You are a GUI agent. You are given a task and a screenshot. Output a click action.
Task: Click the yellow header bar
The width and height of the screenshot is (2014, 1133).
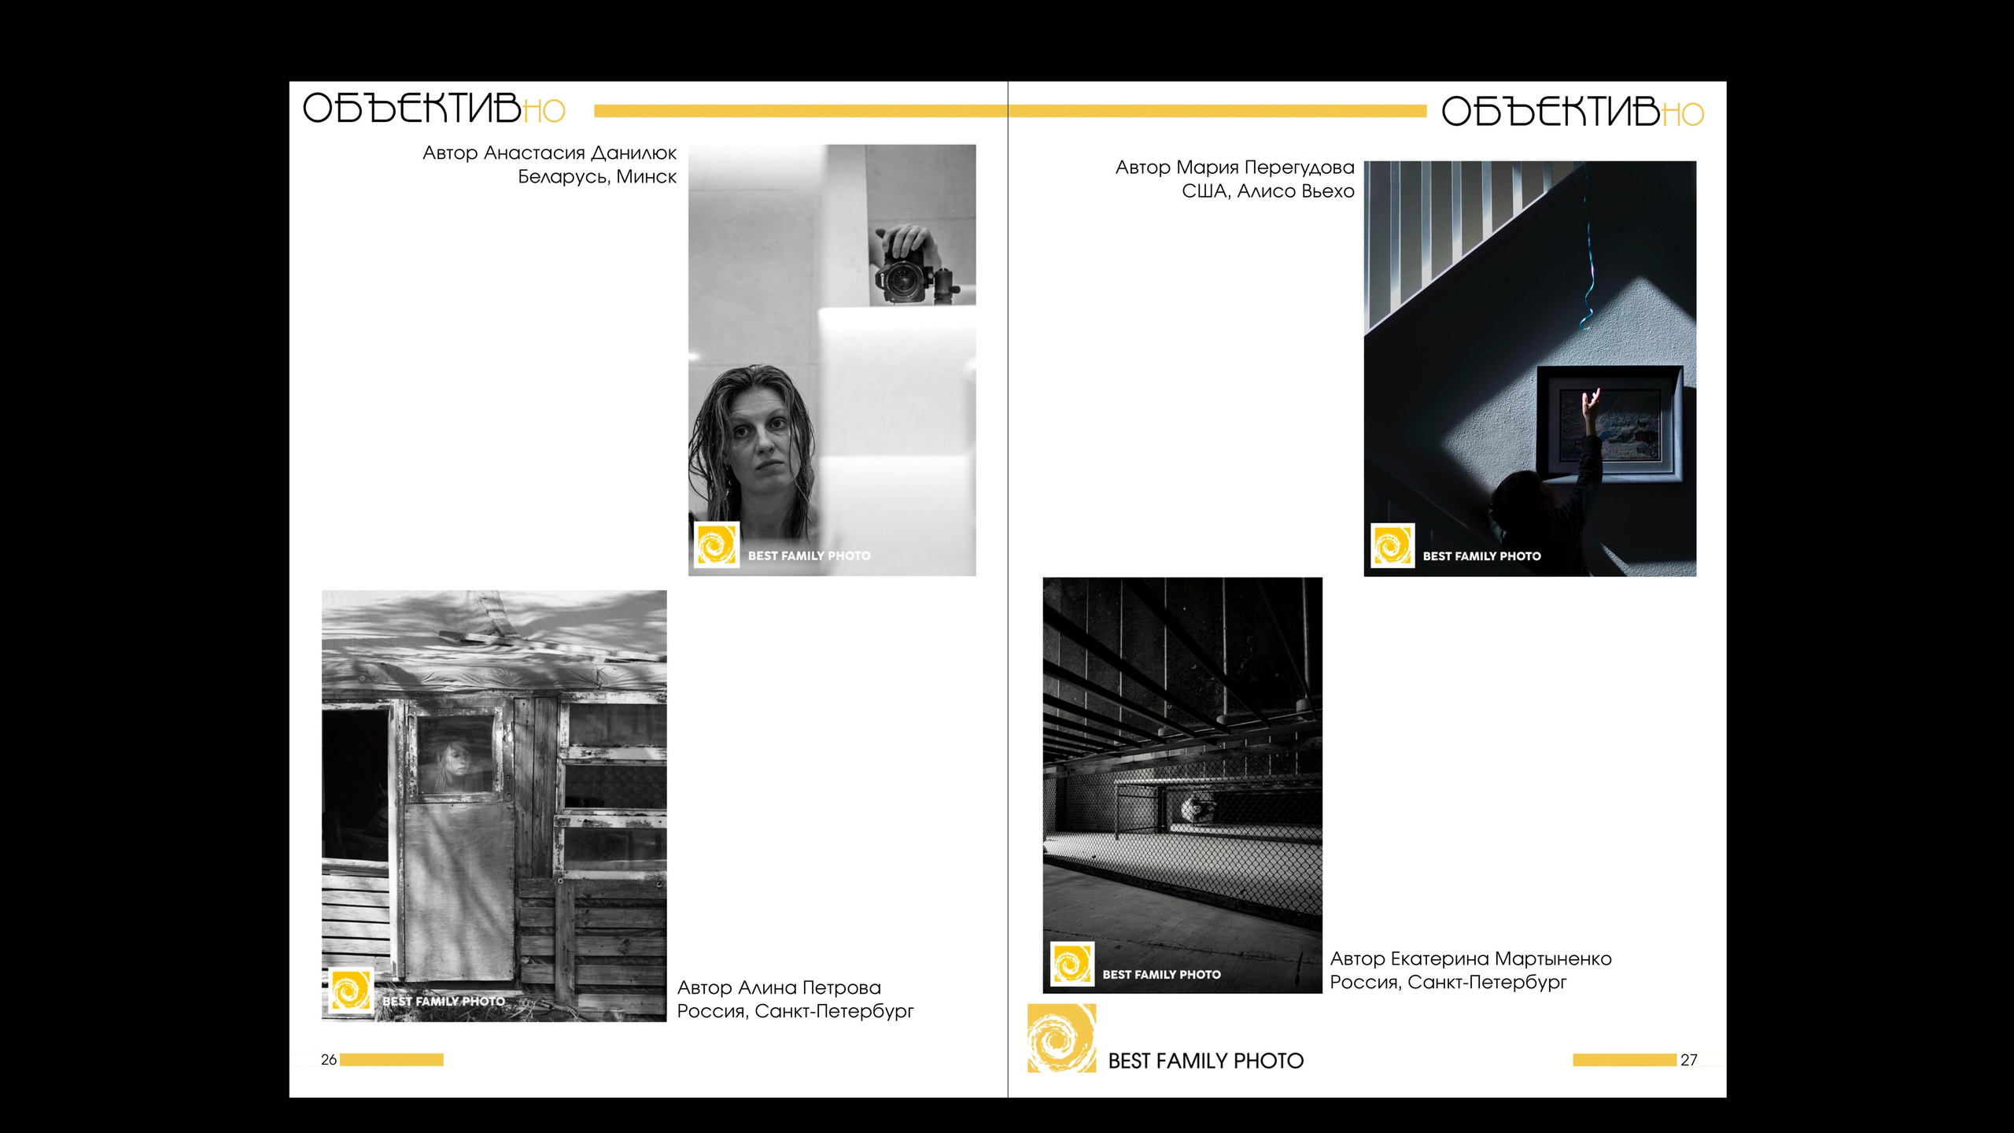click(1009, 111)
